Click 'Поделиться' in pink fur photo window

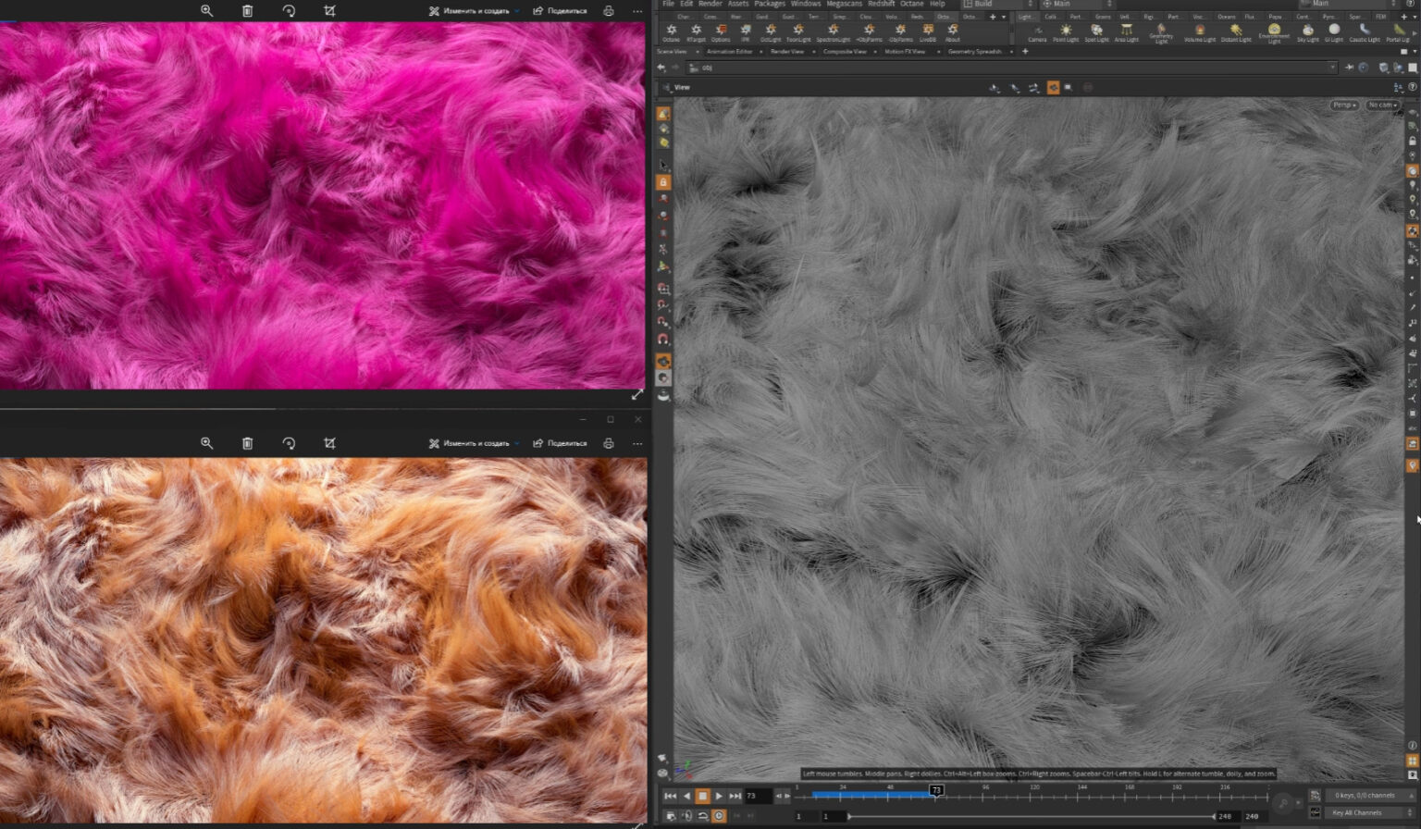pyautogui.click(x=560, y=11)
